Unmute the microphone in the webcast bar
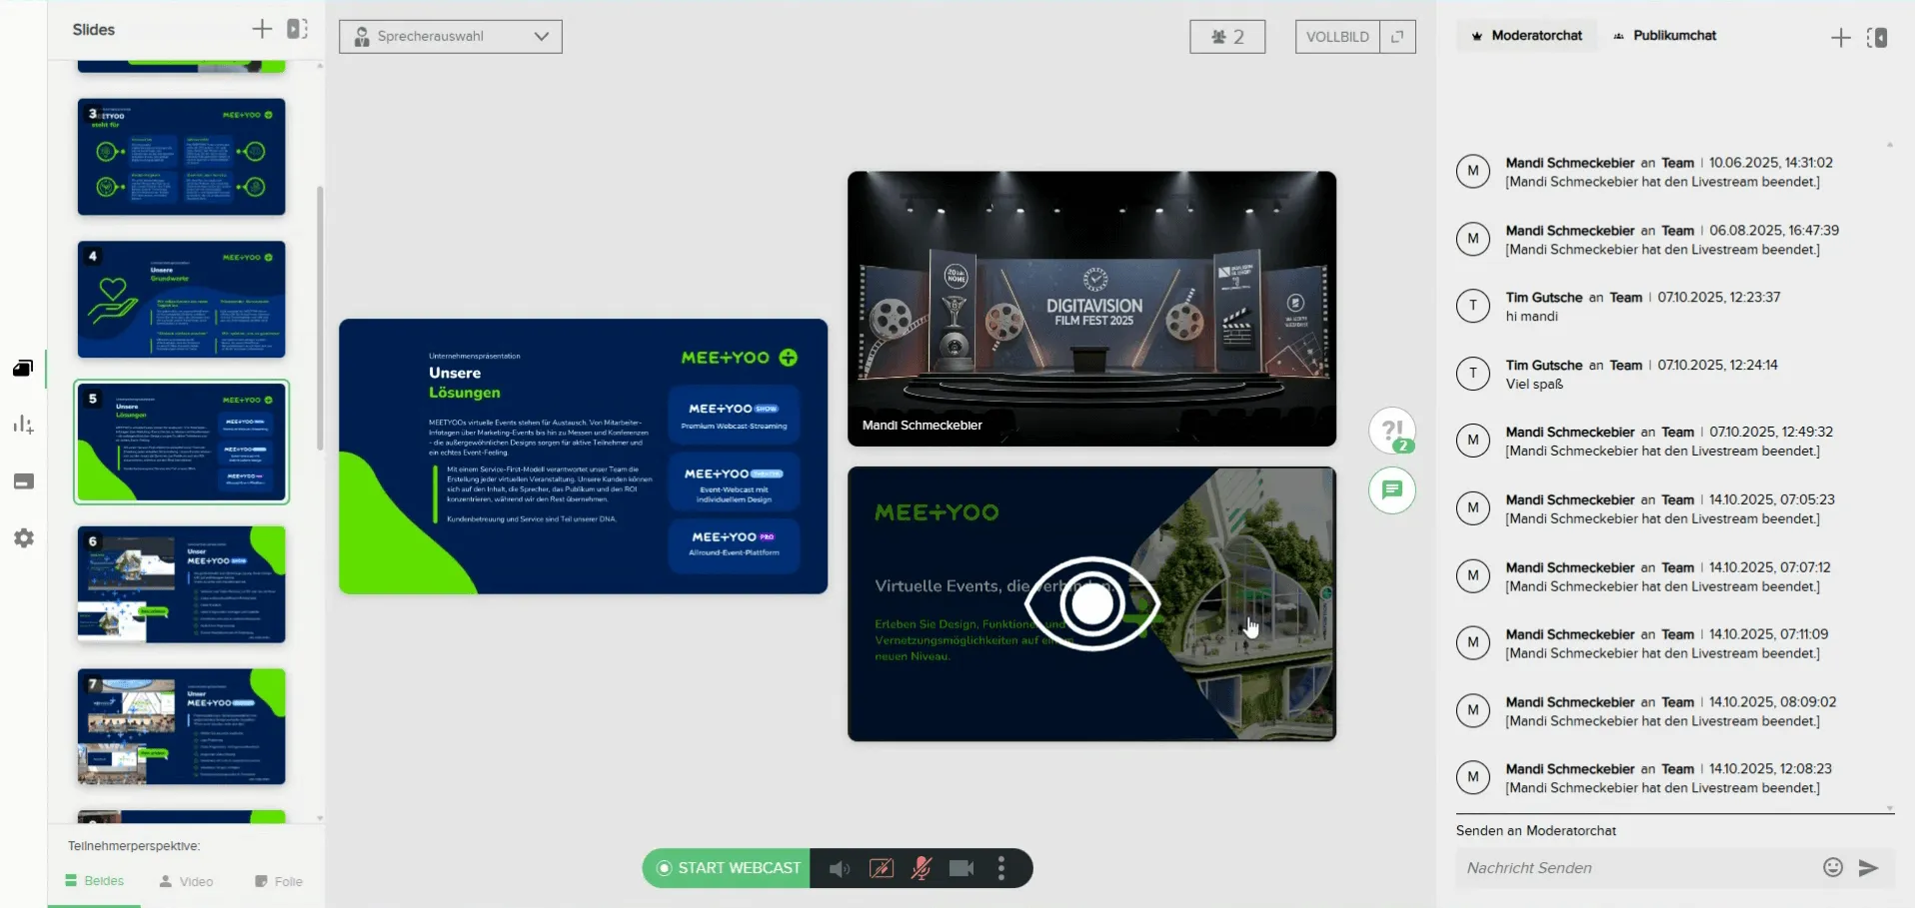This screenshot has width=1915, height=908. pos(921,868)
